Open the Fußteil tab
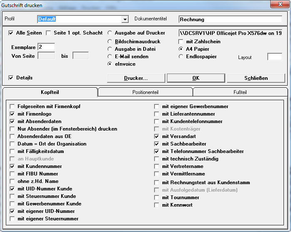Image resolution: width=291 pixels, height=232 pixels. point(240,92)
